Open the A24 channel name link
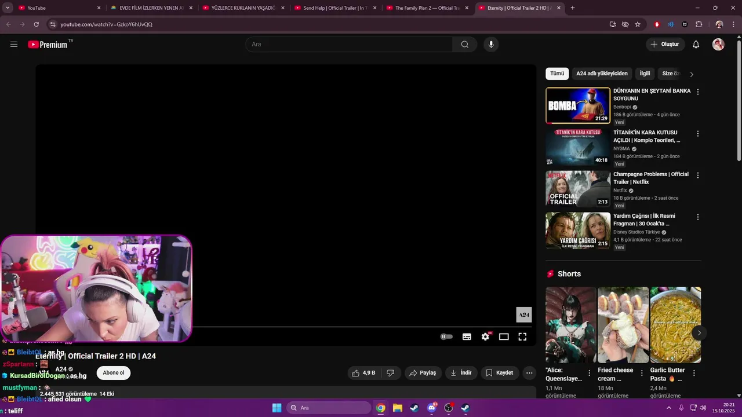742x417 pixels. tap(61, 369)
